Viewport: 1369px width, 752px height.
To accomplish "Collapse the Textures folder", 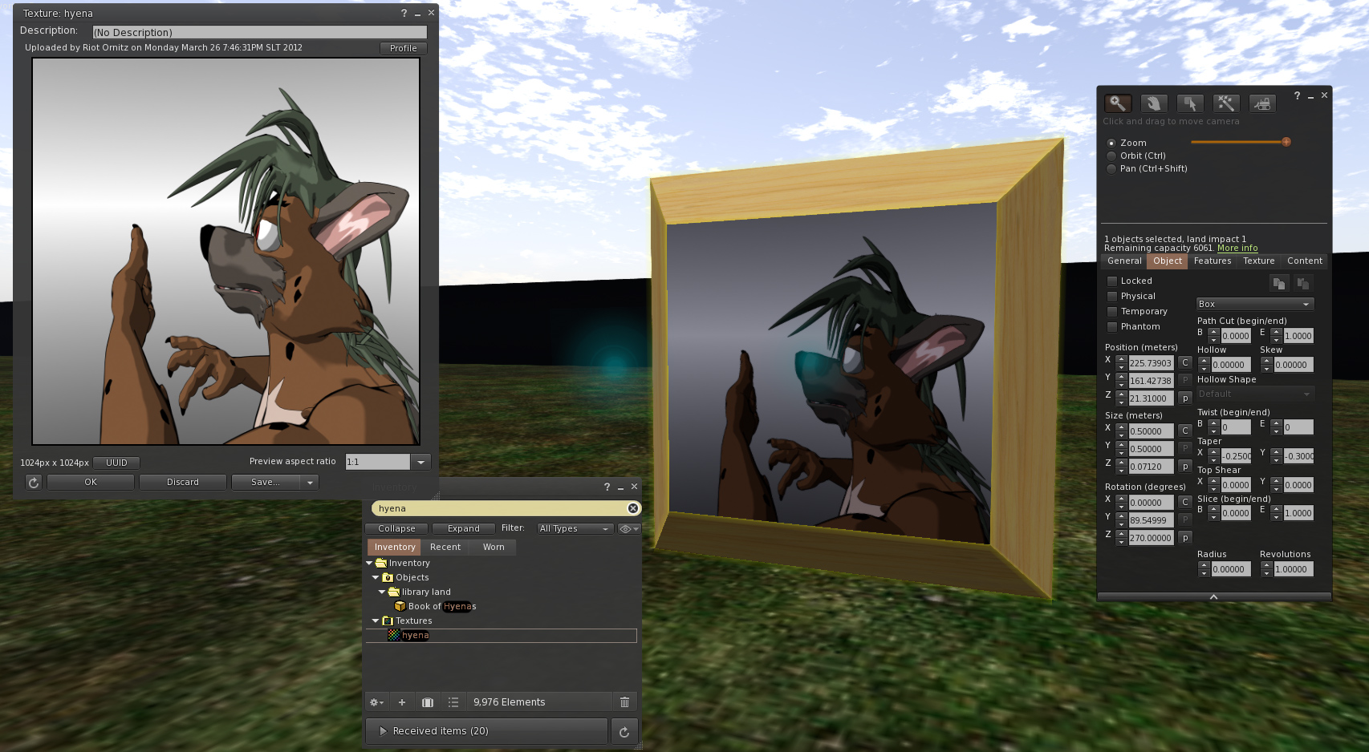I will coord(376,621).
